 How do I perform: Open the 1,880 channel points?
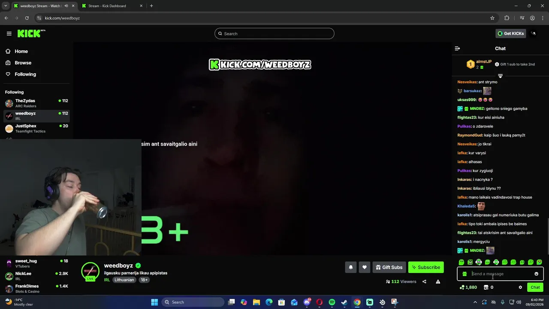coord(468,288)
